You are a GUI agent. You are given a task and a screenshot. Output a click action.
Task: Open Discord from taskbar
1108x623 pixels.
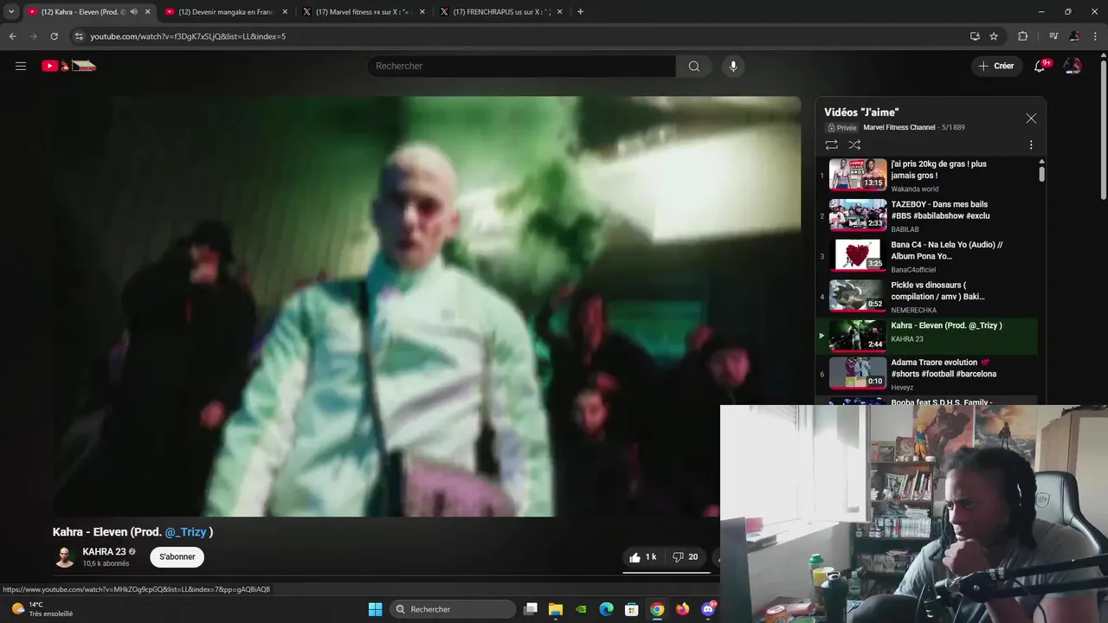tap(709, 609)
